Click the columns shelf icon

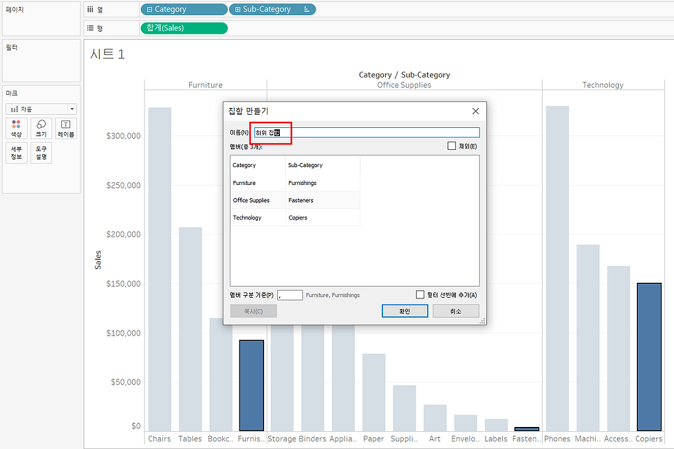pyautogui.click(x=90, y=9)
